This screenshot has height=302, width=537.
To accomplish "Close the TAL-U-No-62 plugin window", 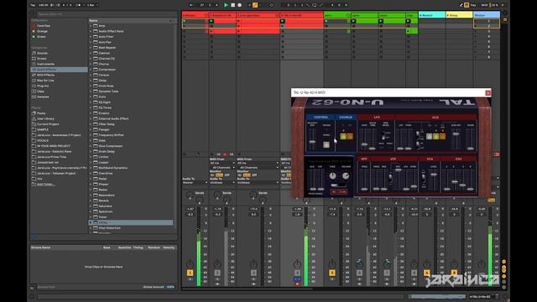I will (488, 92).
